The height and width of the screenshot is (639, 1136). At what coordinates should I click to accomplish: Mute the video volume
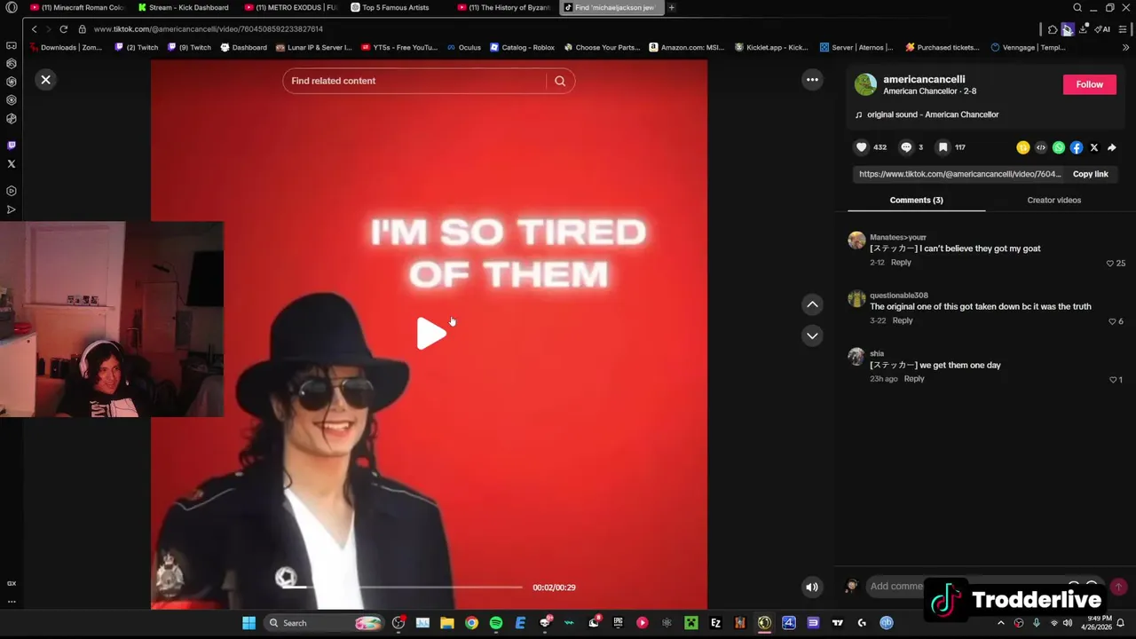(812, 587)
